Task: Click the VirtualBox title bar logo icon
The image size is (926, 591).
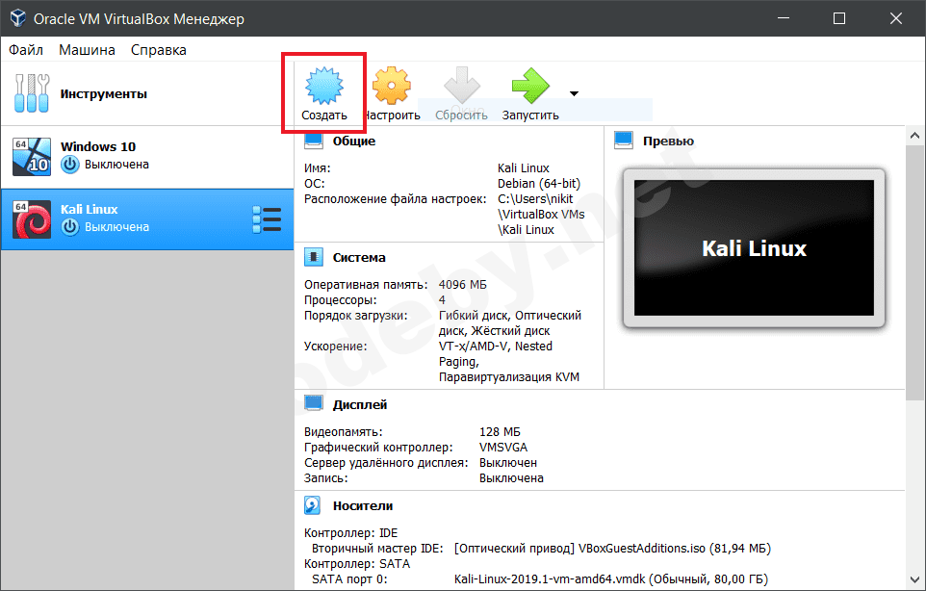Action: [x=18, y=18]
